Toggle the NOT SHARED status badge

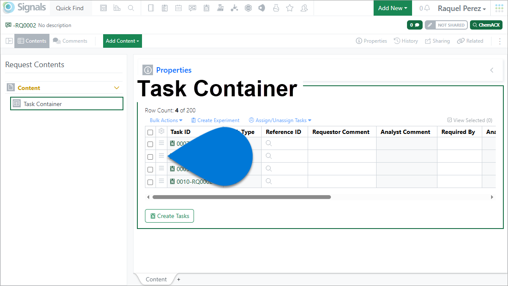pos(446,25)
